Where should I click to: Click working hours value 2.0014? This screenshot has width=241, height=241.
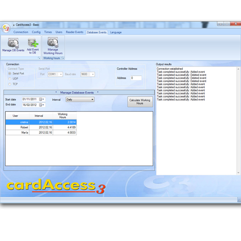coord(71,122)
